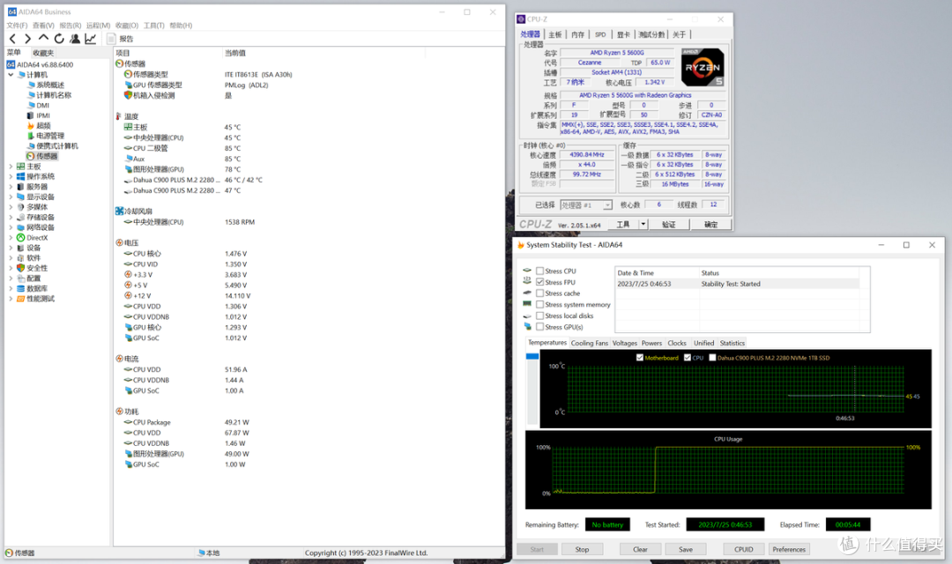Screen dimensions: 952x564
Task: Expand the 服务器 tree node
Action: tap(11, 187)
